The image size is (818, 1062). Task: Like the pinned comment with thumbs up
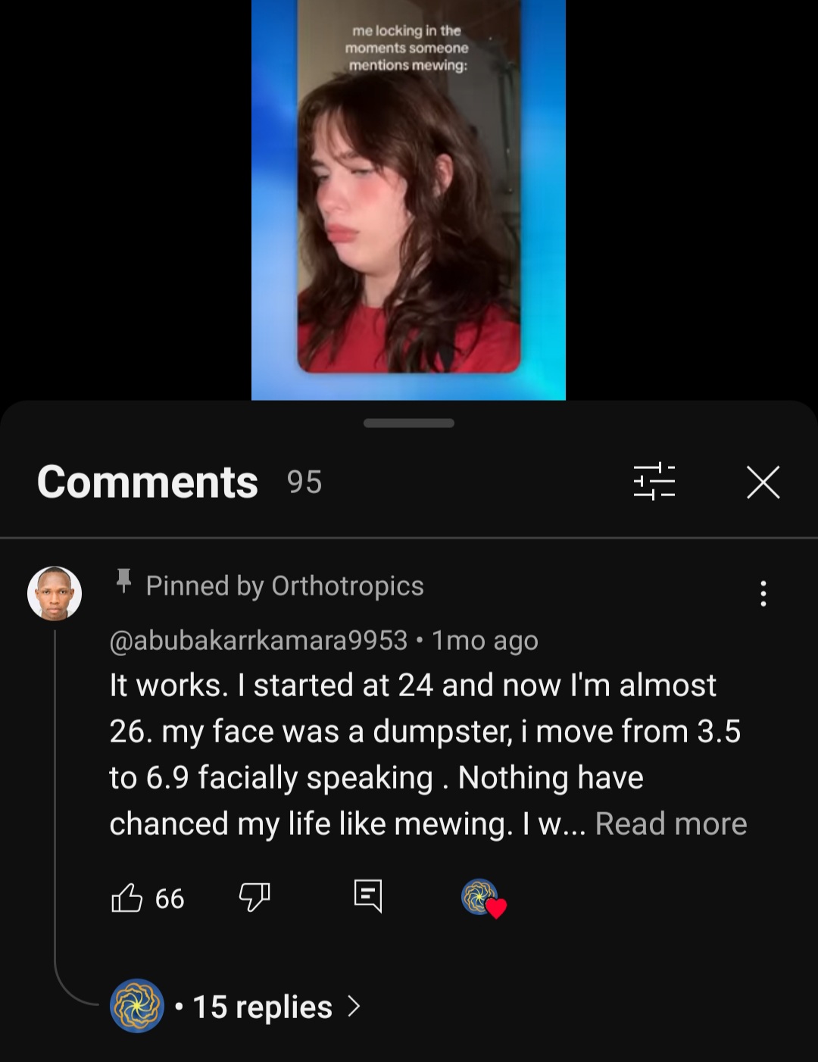(126, 898)
